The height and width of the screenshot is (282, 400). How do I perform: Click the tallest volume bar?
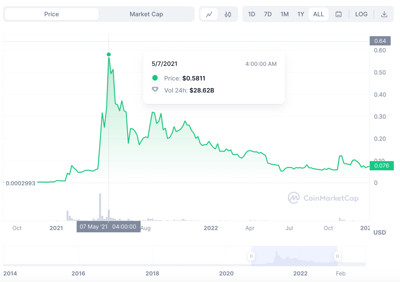tap(100, 207)
